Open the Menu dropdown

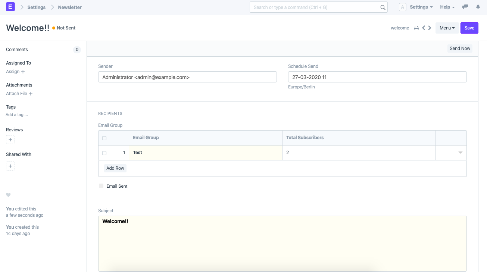click(447, 28)
